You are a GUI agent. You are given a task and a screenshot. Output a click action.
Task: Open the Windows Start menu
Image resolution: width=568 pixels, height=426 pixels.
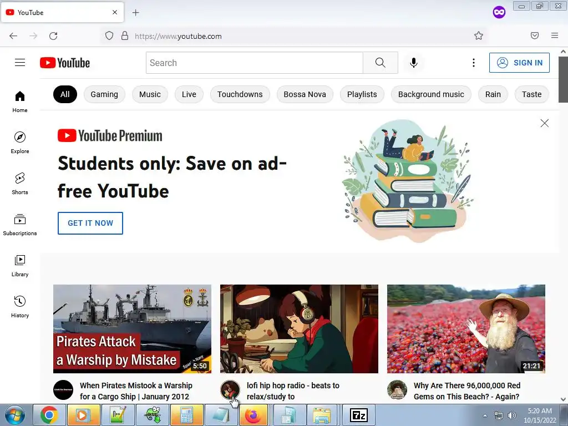[x=15, y=415]
